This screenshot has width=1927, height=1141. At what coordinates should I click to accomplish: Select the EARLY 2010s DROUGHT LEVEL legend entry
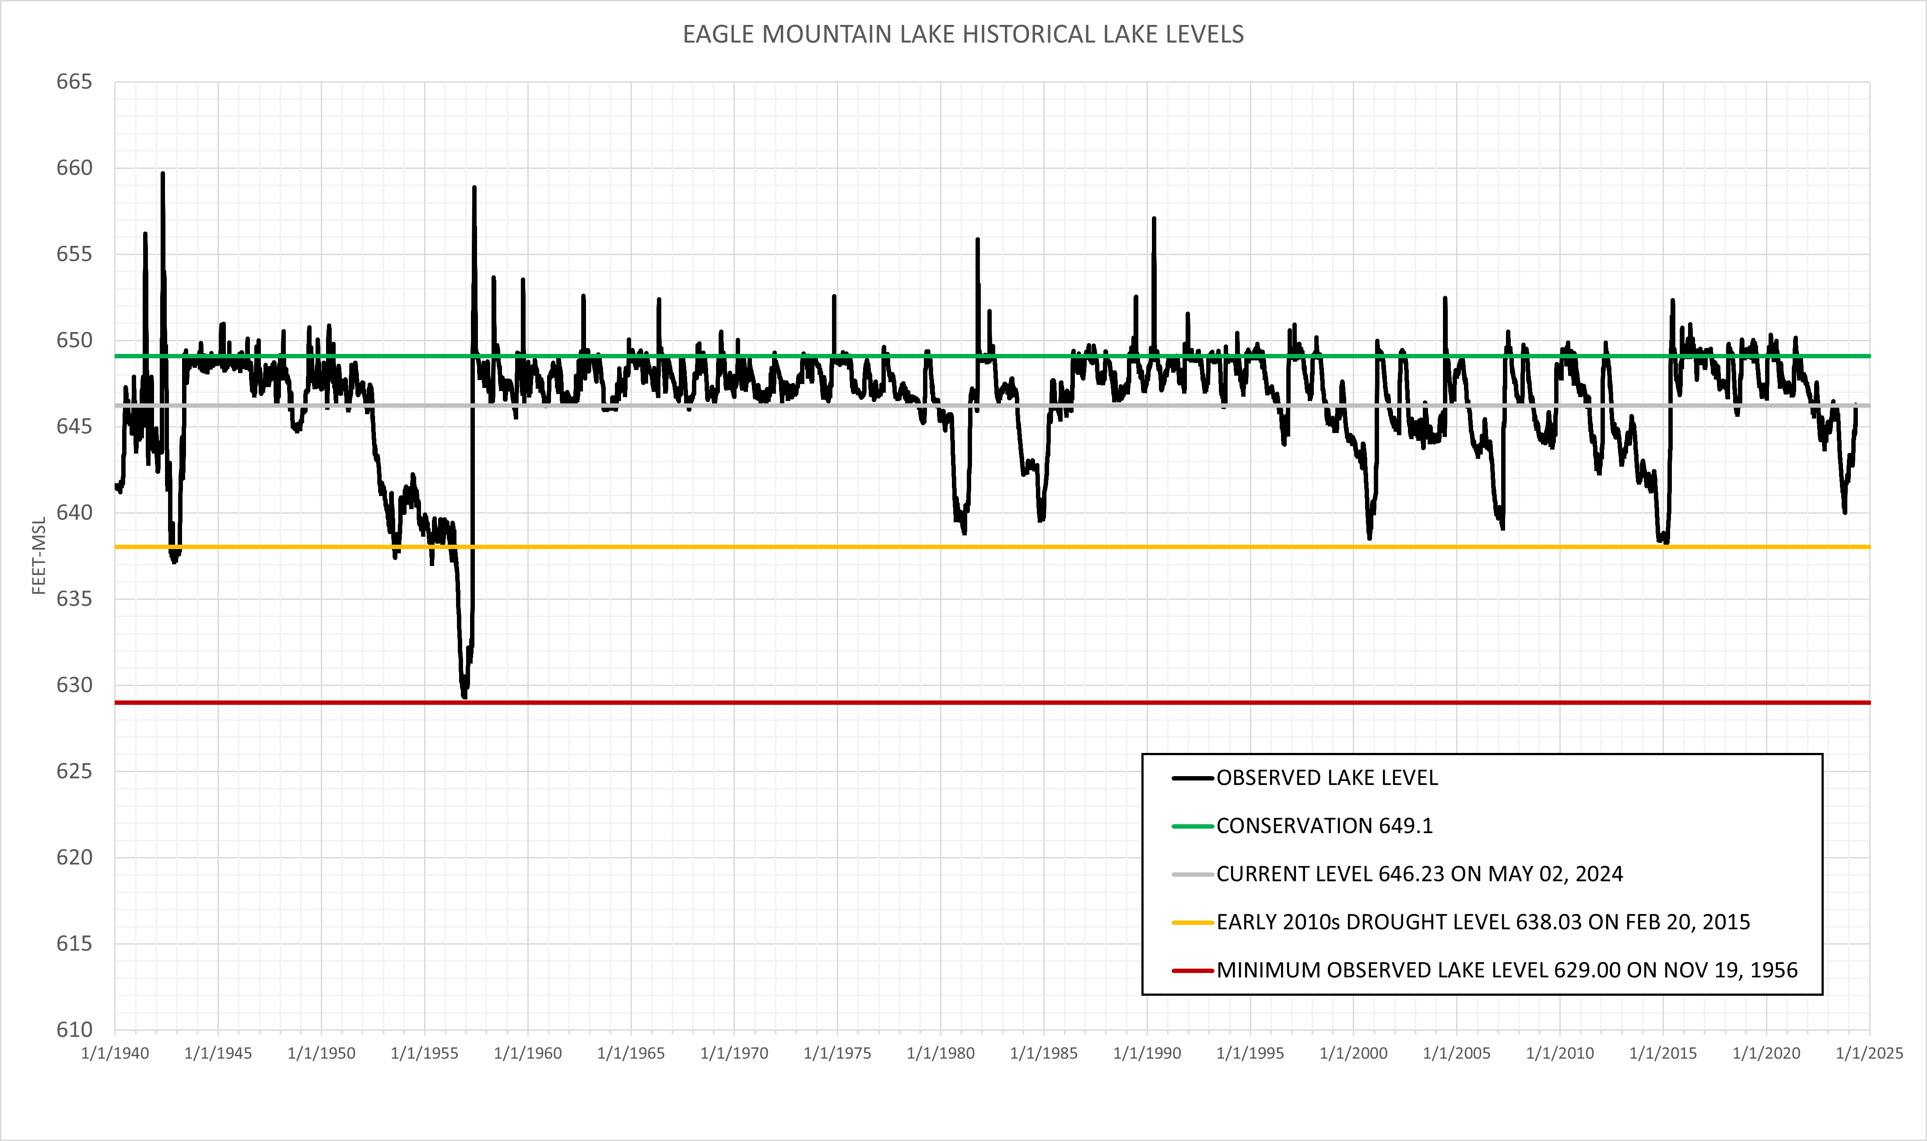[x=1461, y=922]
